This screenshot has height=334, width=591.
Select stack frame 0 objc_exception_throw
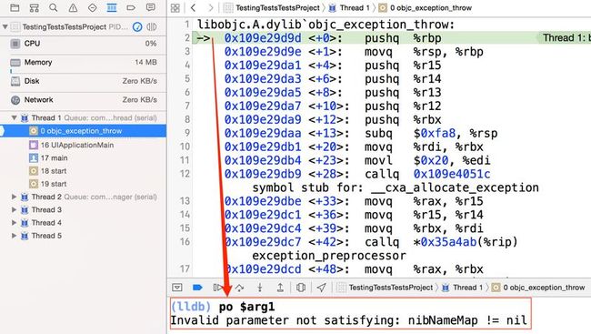pos(83,131)
